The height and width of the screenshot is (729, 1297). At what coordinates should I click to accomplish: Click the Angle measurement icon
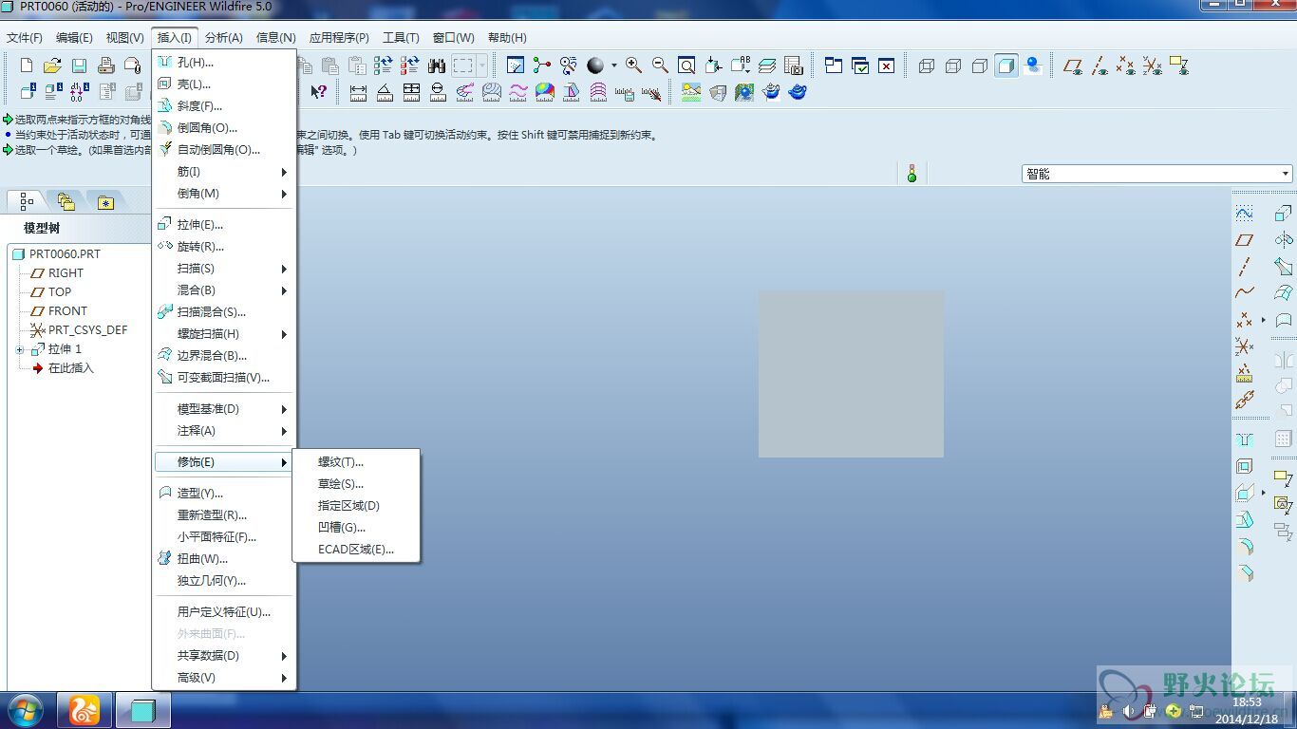(x=385, y=92)
